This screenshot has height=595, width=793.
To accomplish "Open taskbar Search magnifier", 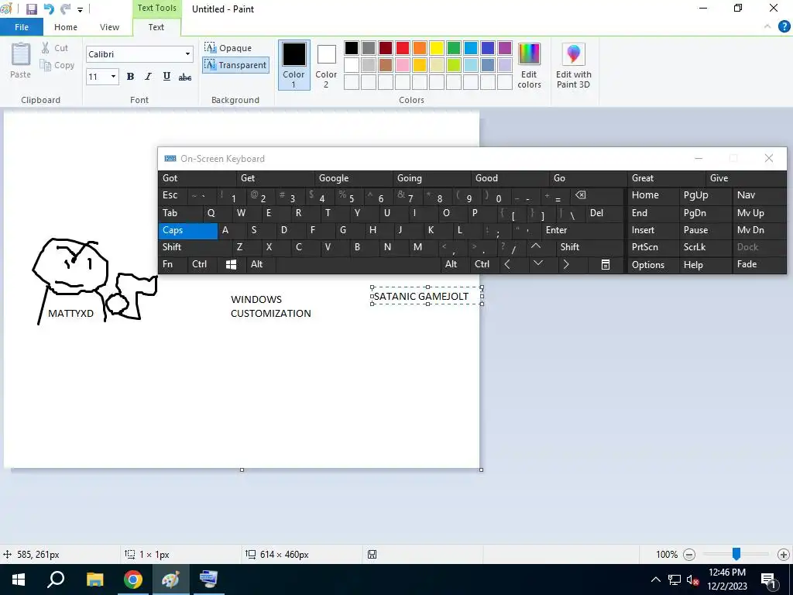I will click(56, 580).
